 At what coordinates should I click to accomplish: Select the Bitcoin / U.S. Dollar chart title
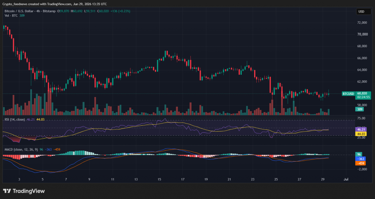(x=30, y=11)
